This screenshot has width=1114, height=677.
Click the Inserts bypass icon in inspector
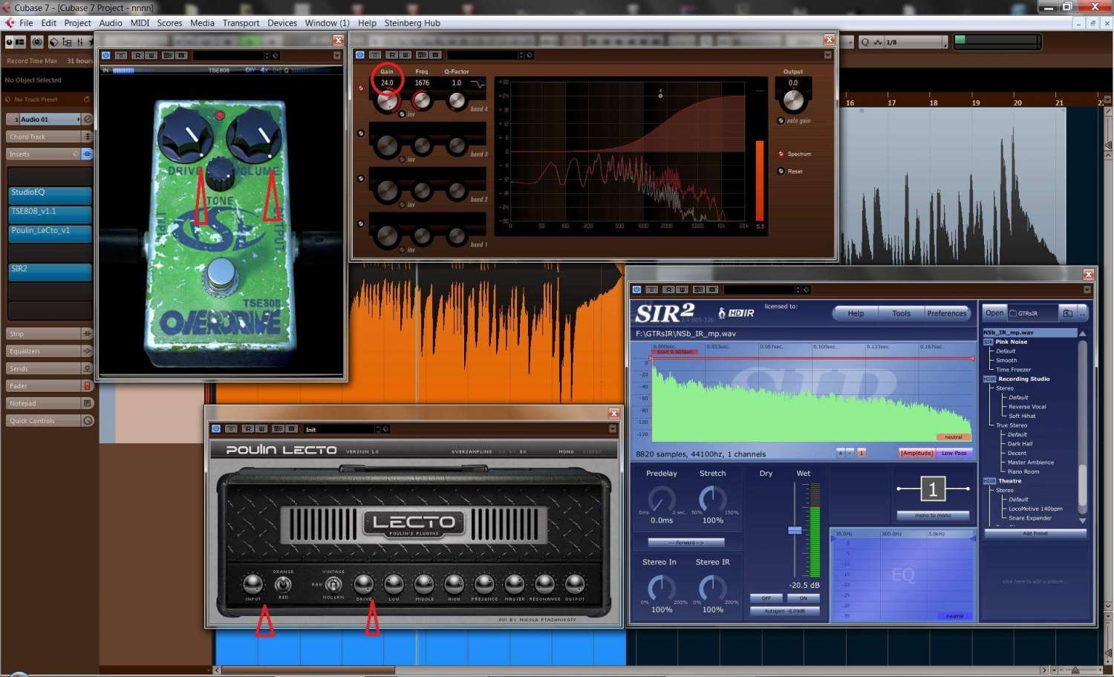click(x=87, y=154)
